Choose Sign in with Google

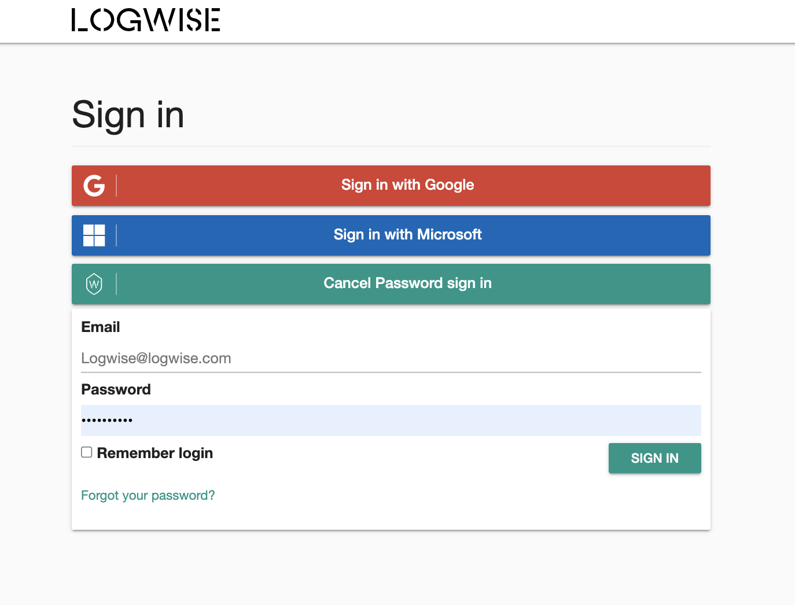point(407,185)
